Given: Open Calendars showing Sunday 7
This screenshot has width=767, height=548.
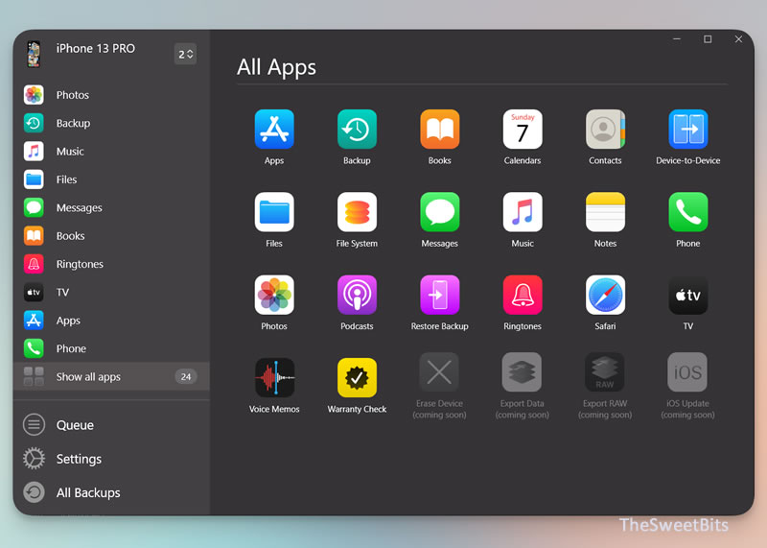Looking at the screenshot, I should [x=523, y=130].
